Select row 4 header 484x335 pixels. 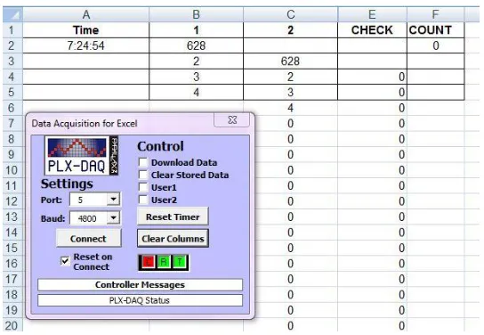pos(12,77)
